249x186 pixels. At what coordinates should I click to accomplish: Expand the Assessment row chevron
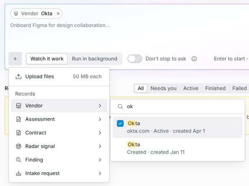click(100, 119)
